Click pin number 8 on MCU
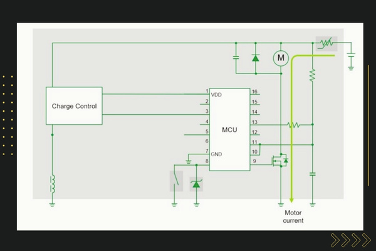 tap(207, 161)
